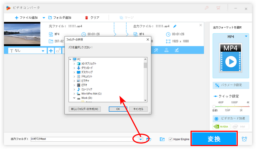The image size is (256, 149).
Task: Expand the ビデオ folder
Action: click(74, 85)
